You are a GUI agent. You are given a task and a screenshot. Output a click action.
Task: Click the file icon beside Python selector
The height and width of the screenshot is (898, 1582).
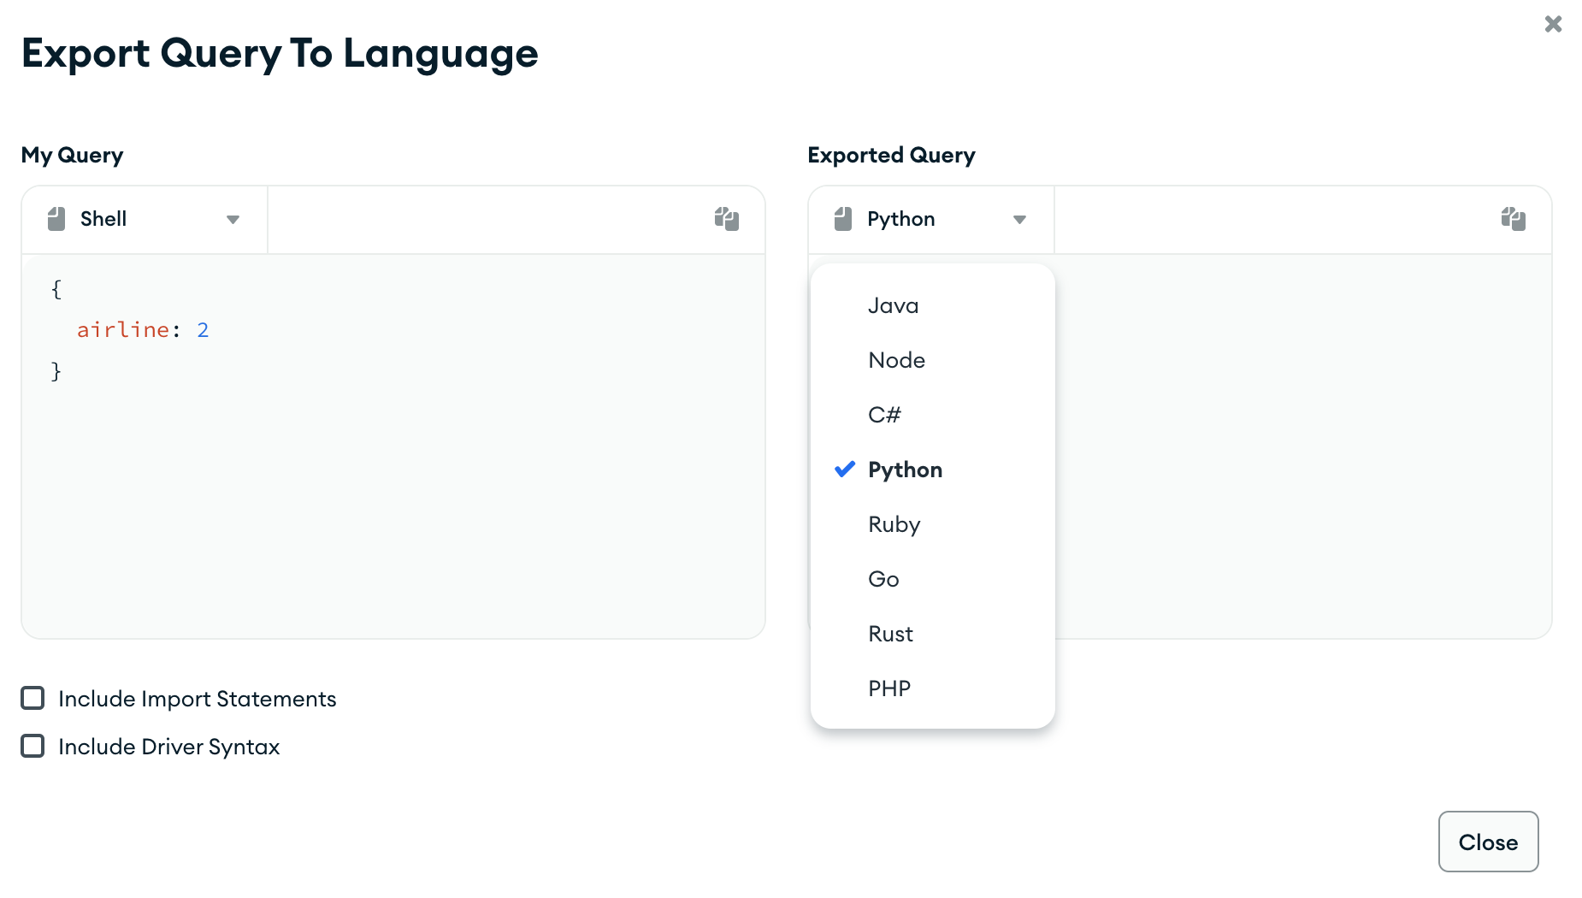(843, 219)
